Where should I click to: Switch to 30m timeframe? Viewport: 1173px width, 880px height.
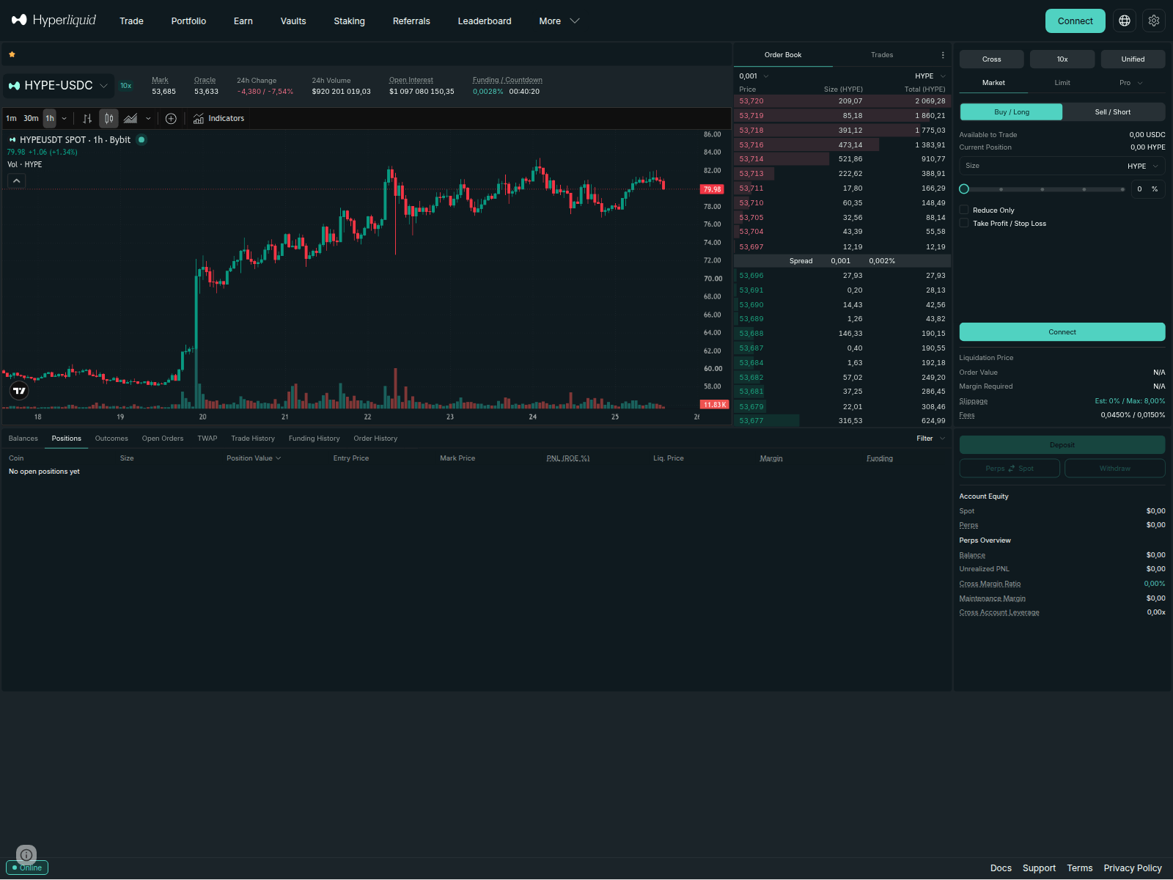[x=31, y=118]
